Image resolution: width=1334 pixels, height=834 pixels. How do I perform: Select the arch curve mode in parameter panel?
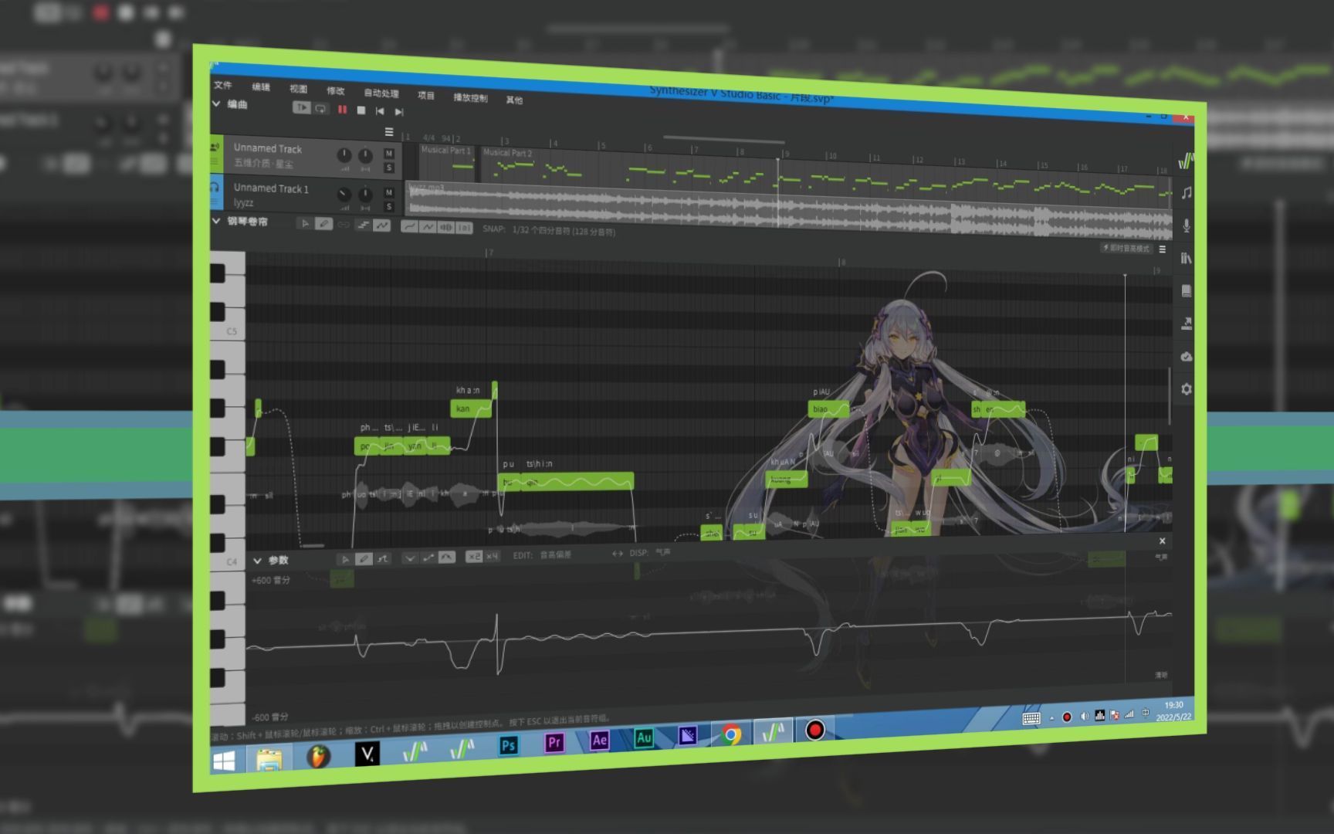coord(446,557)
